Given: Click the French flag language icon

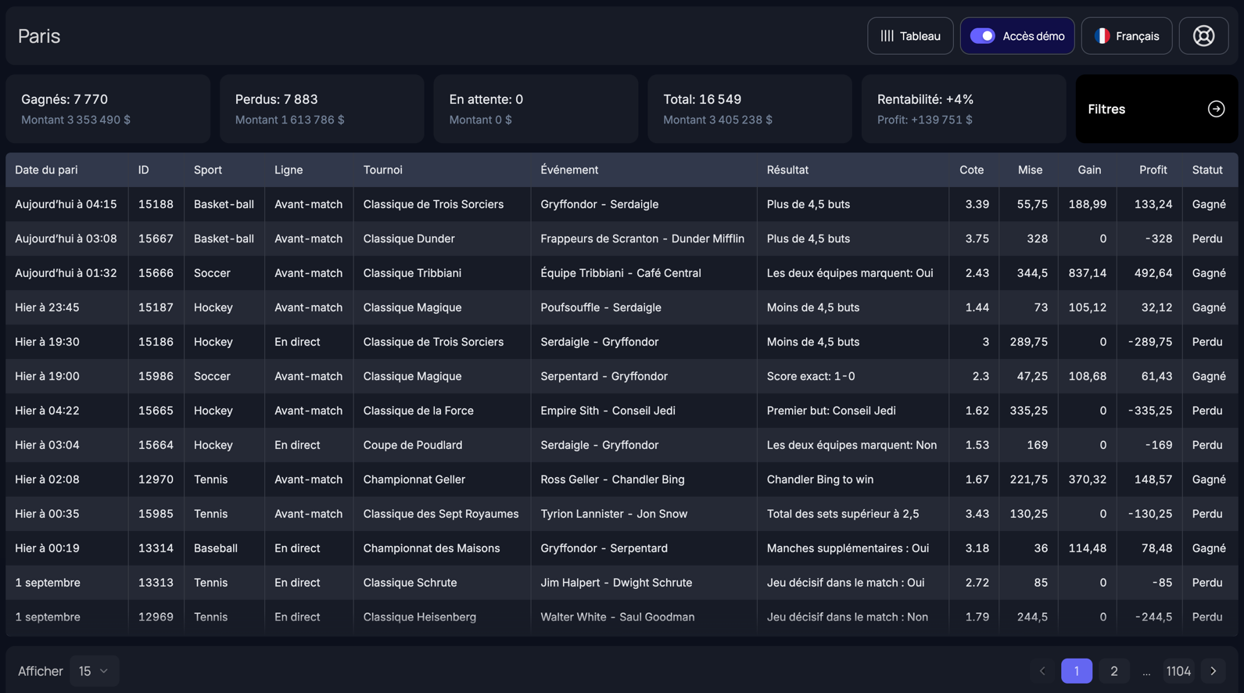Looking at the screenshot, I should click(1102, 36).
